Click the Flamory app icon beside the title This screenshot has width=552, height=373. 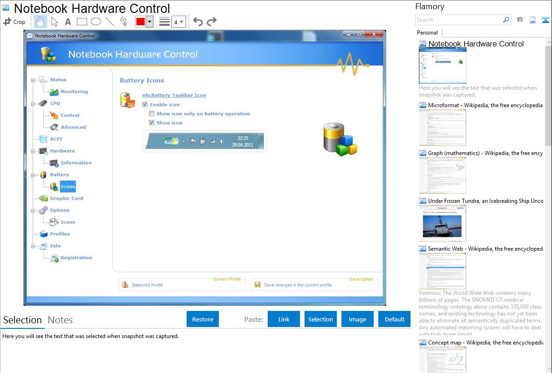click(x=6, y=8)
